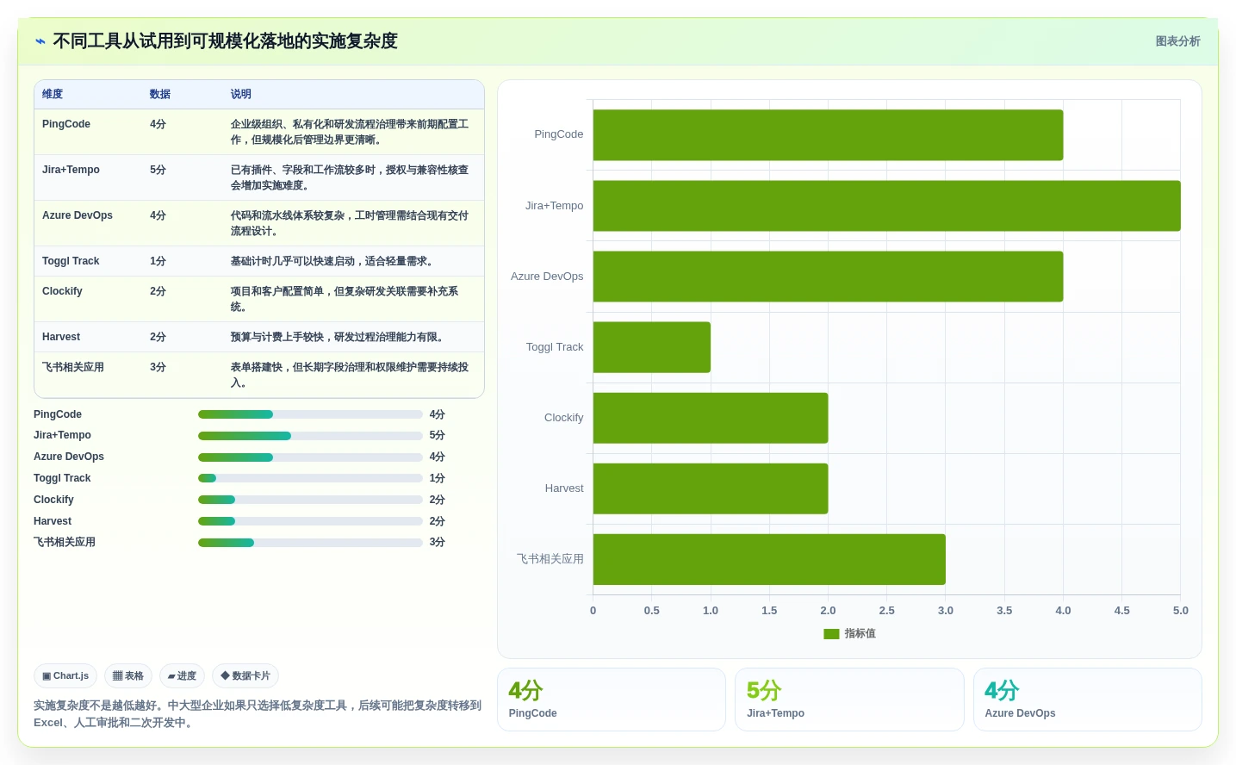This screenshot has width=1236, height=765.
Task: Click the 1分 value in Toggl Track table row
Action: click(158, 261)
